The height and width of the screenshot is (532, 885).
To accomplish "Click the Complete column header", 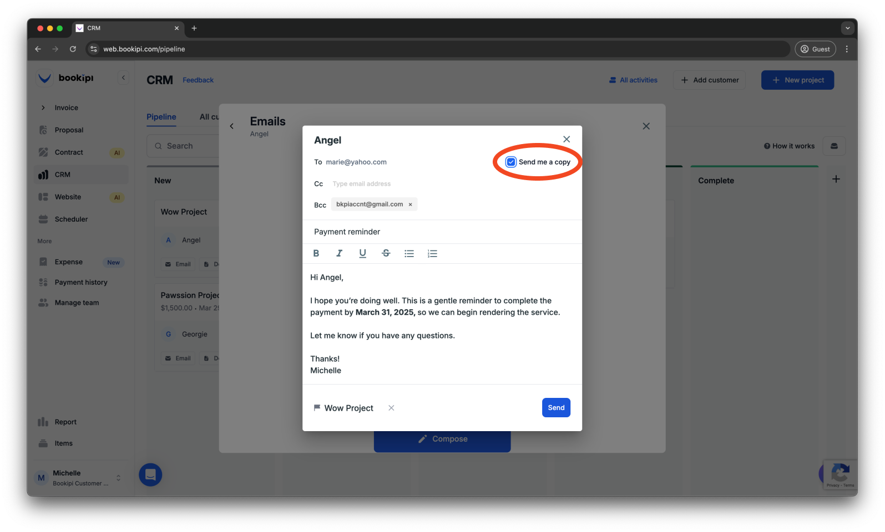I will (716, 181).
